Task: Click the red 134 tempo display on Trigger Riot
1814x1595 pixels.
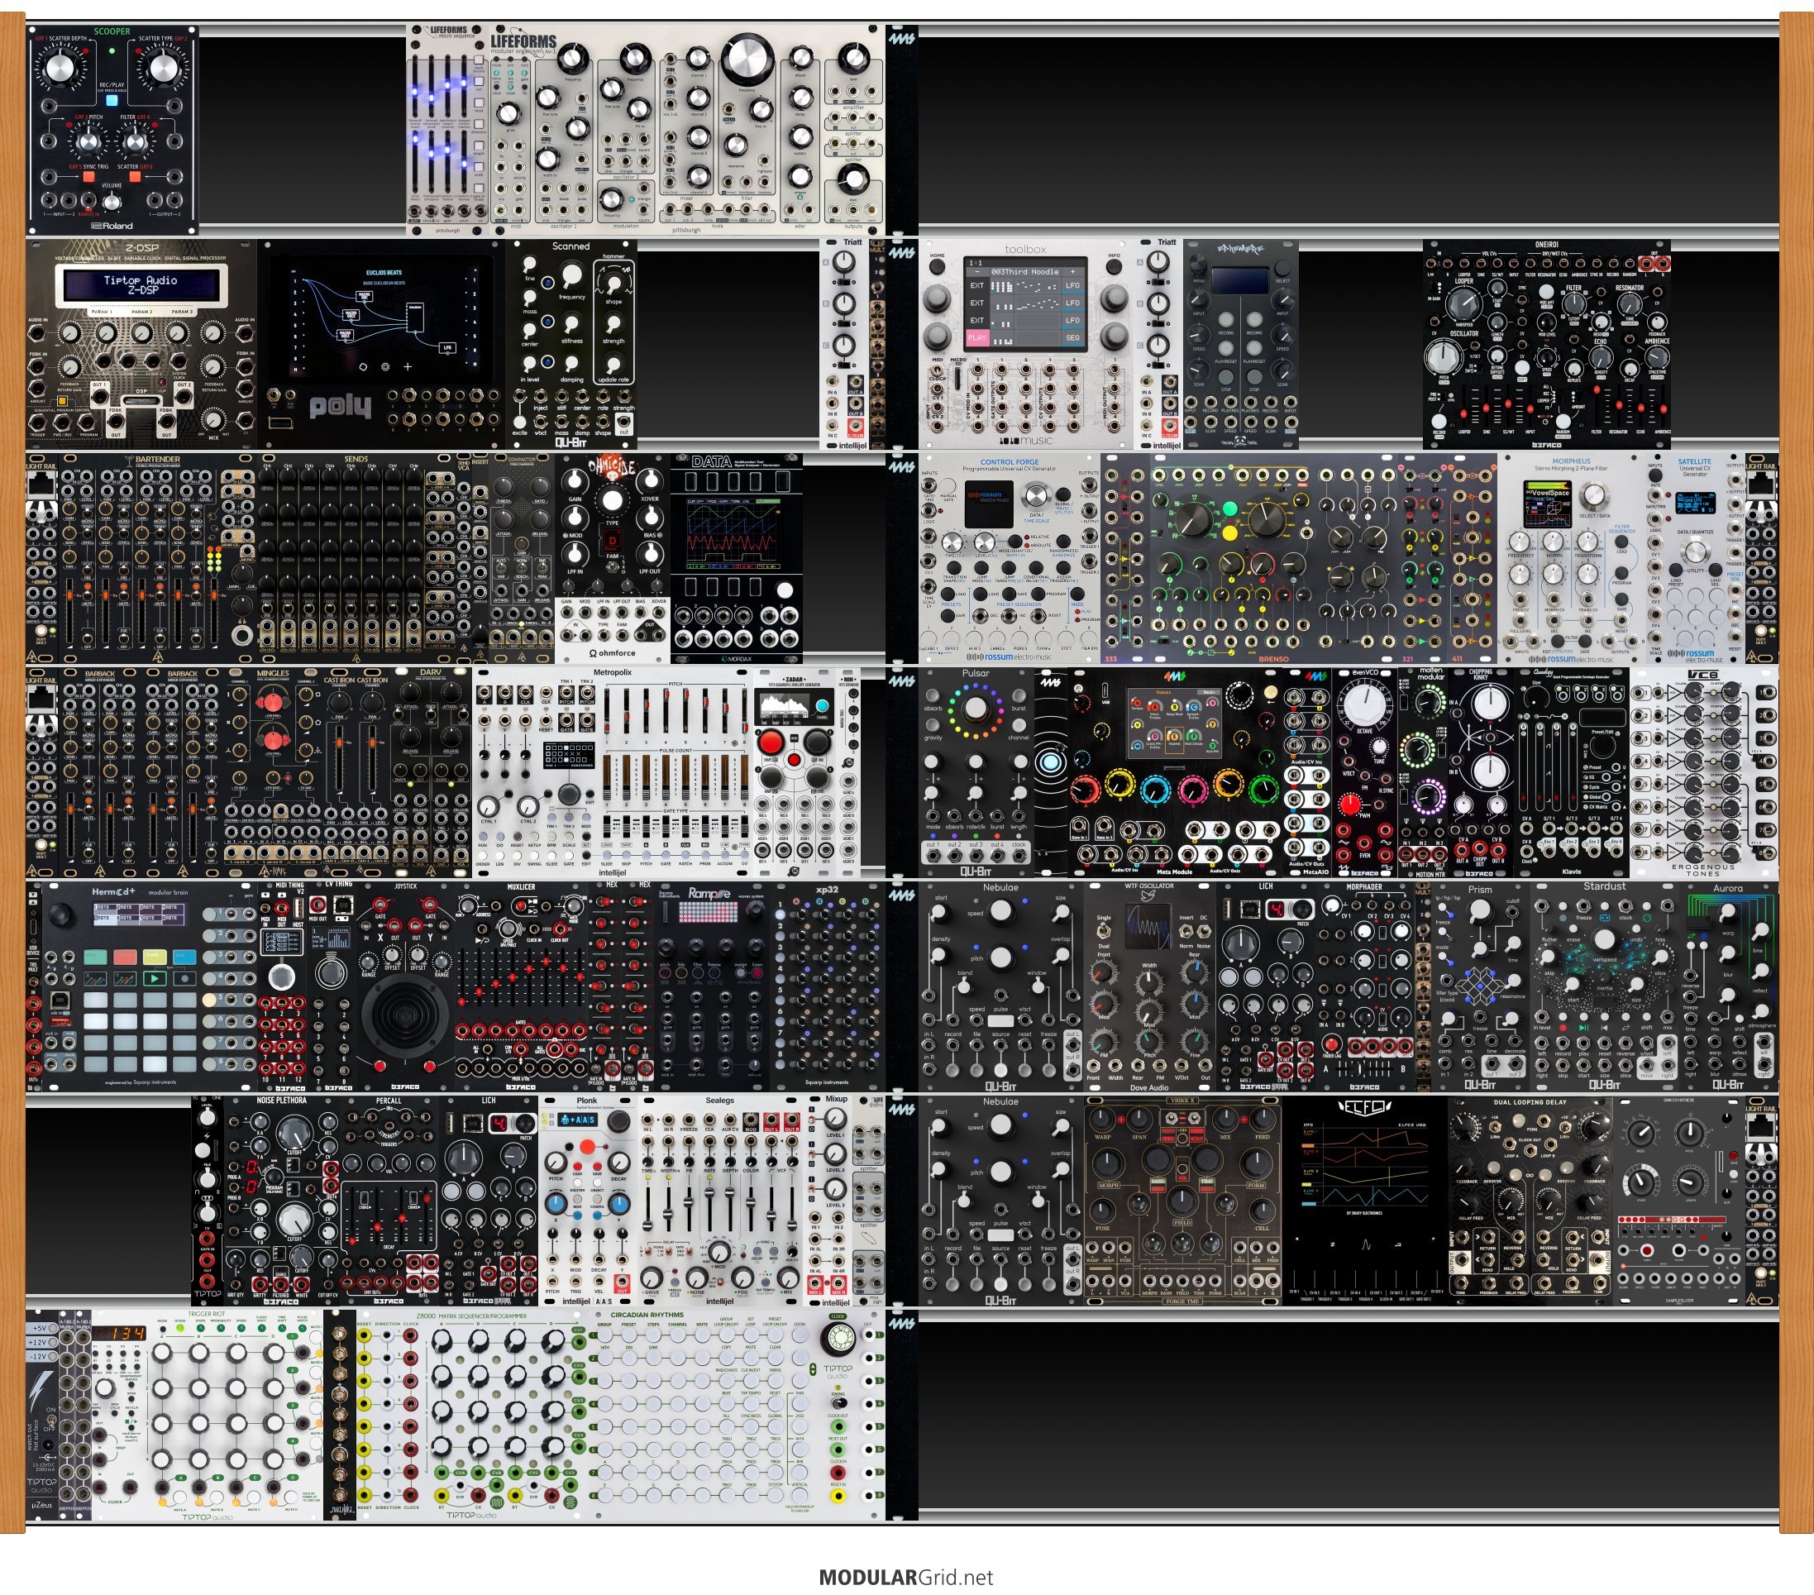Action: (120, 1334)
